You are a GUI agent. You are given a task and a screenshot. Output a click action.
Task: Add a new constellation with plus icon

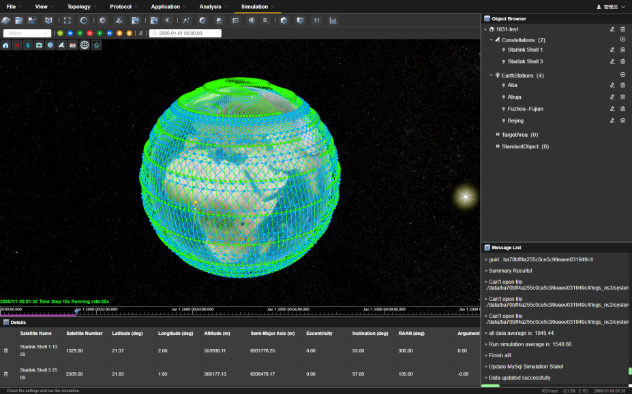coord(622,39)
